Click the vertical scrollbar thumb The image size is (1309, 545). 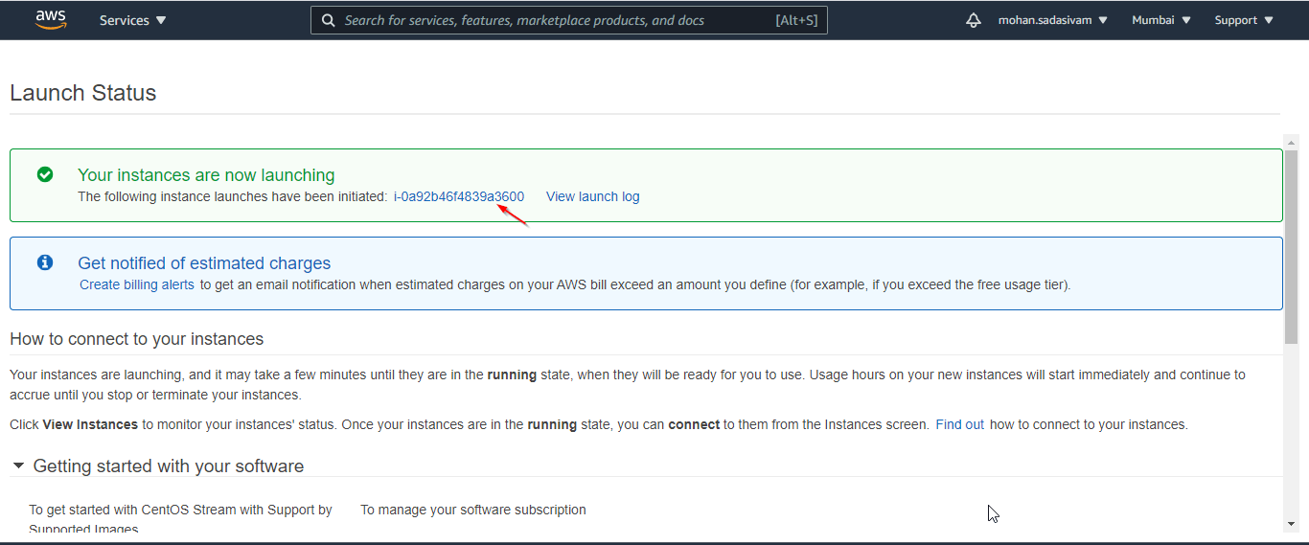click(x=1291, y=244)
